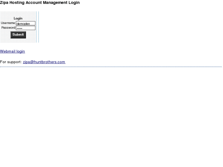Click the 'Password:' label

coord(9,28)
